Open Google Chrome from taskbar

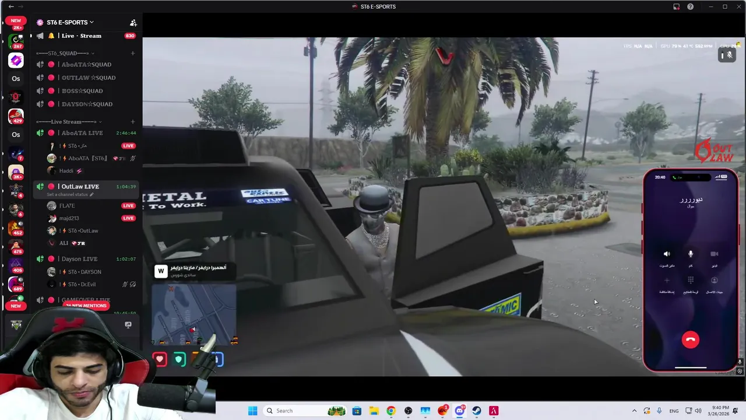pos(391,411)
